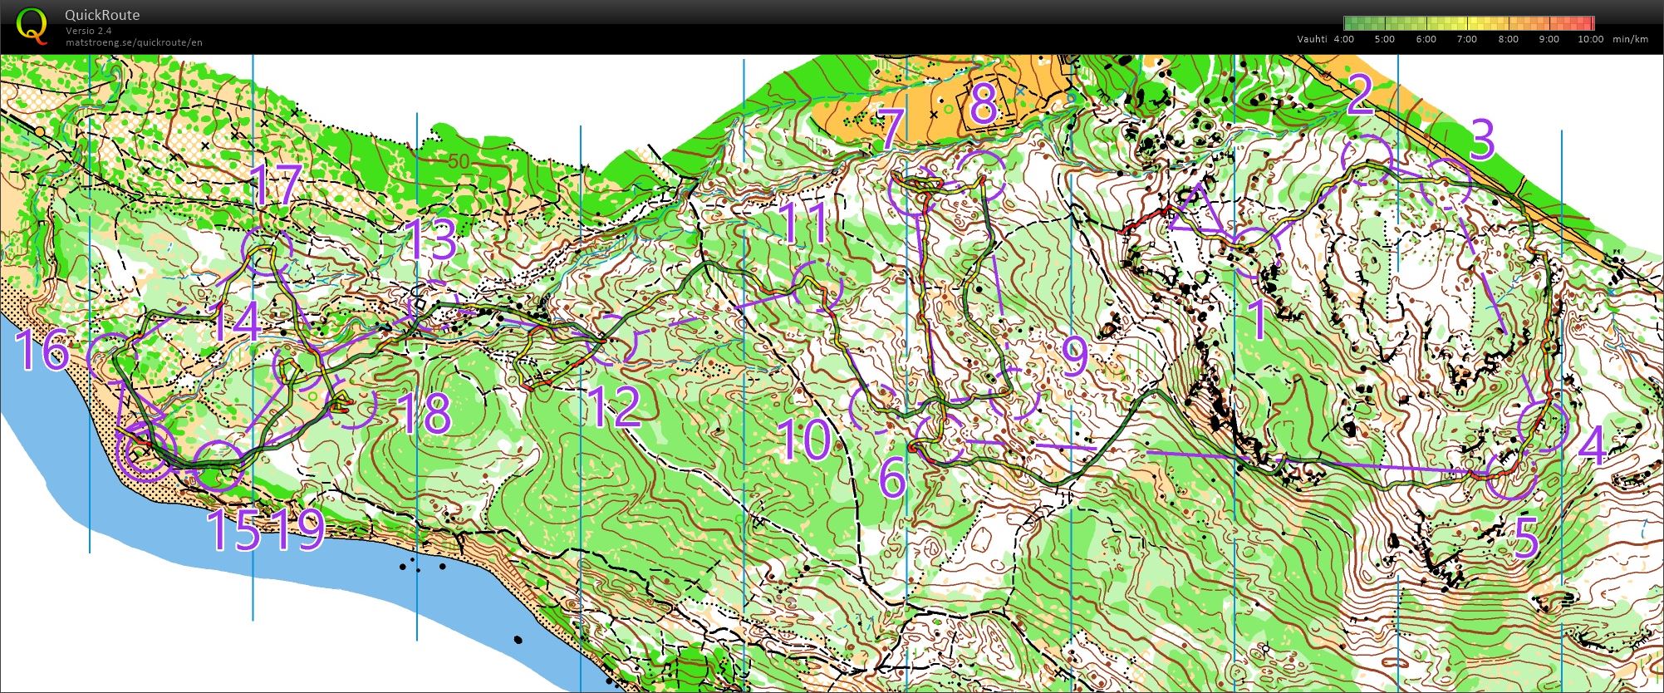Click control number 16 label
The width and height of the screenshot is (1664, 693).
tap(42, 351)
